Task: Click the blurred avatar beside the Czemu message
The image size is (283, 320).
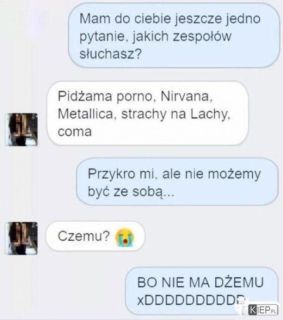Action: click(21, 238)
